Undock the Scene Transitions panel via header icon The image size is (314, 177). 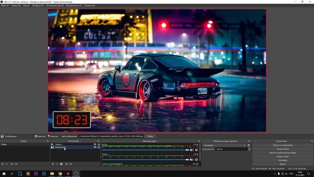point(249,141)
